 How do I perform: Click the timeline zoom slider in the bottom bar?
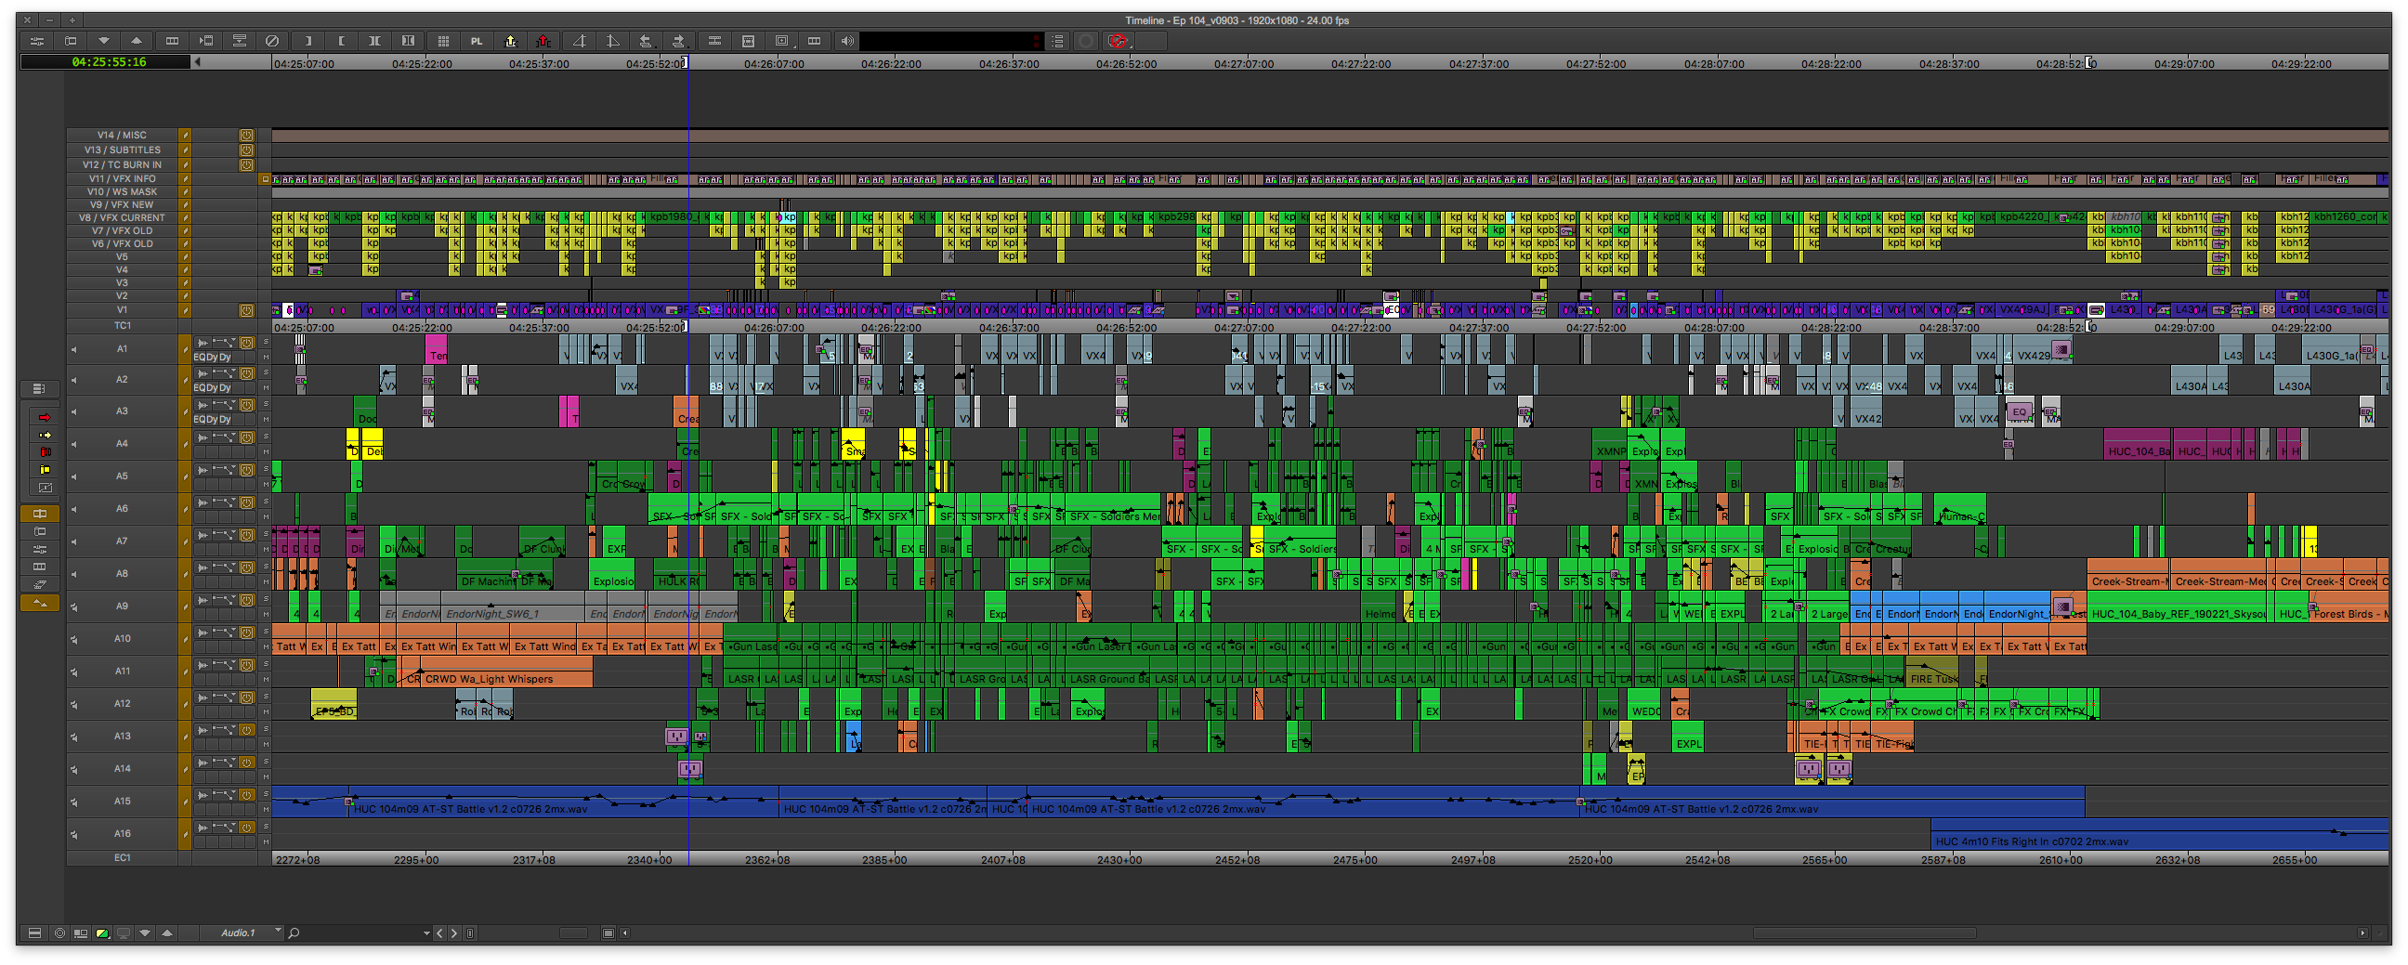[x=573, y=932]
